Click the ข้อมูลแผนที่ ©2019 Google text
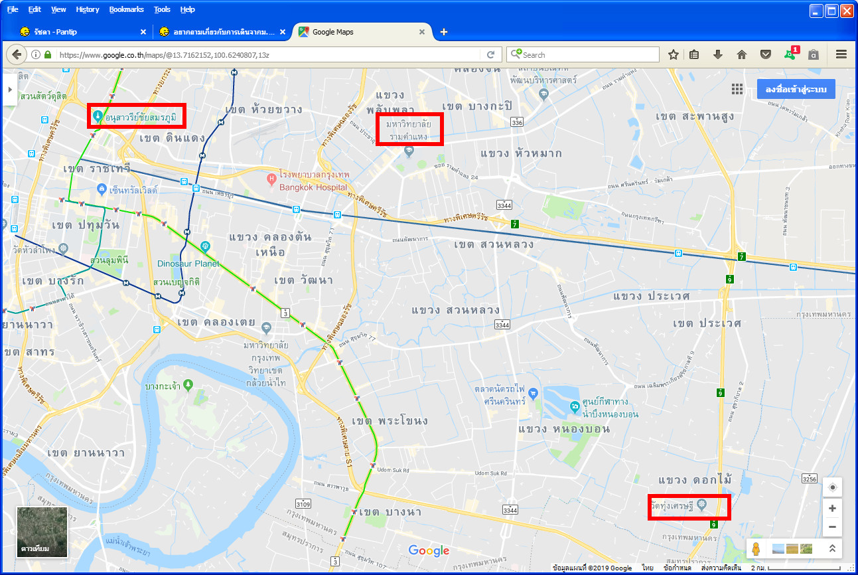858x575 pixels. [592, 568]
